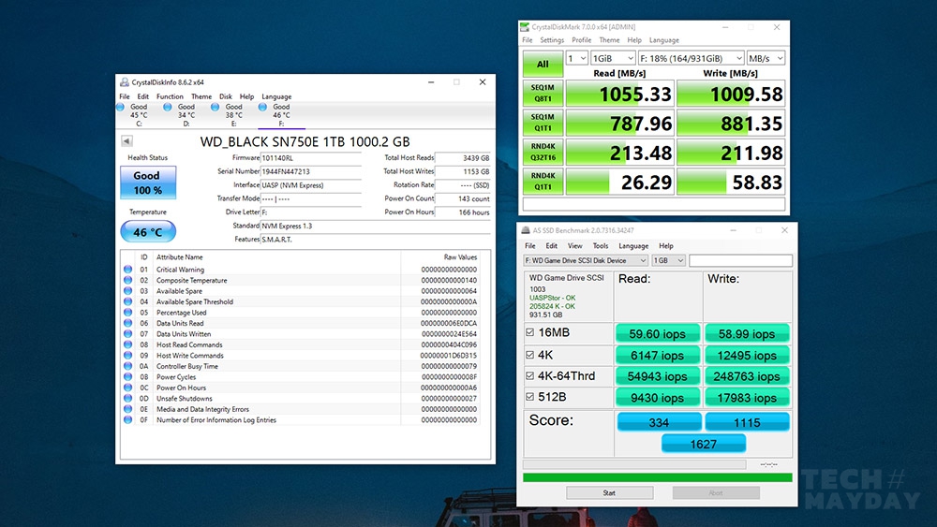
Task: Run all tests with the All button
Action: click(x=543, y=64)
